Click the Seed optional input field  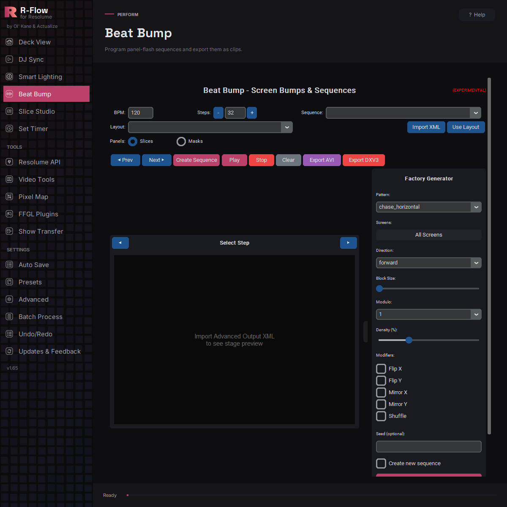[429, 447]
